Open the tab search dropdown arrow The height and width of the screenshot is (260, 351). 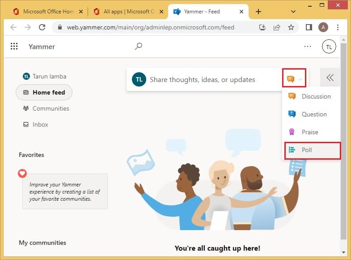click(293, 12)
